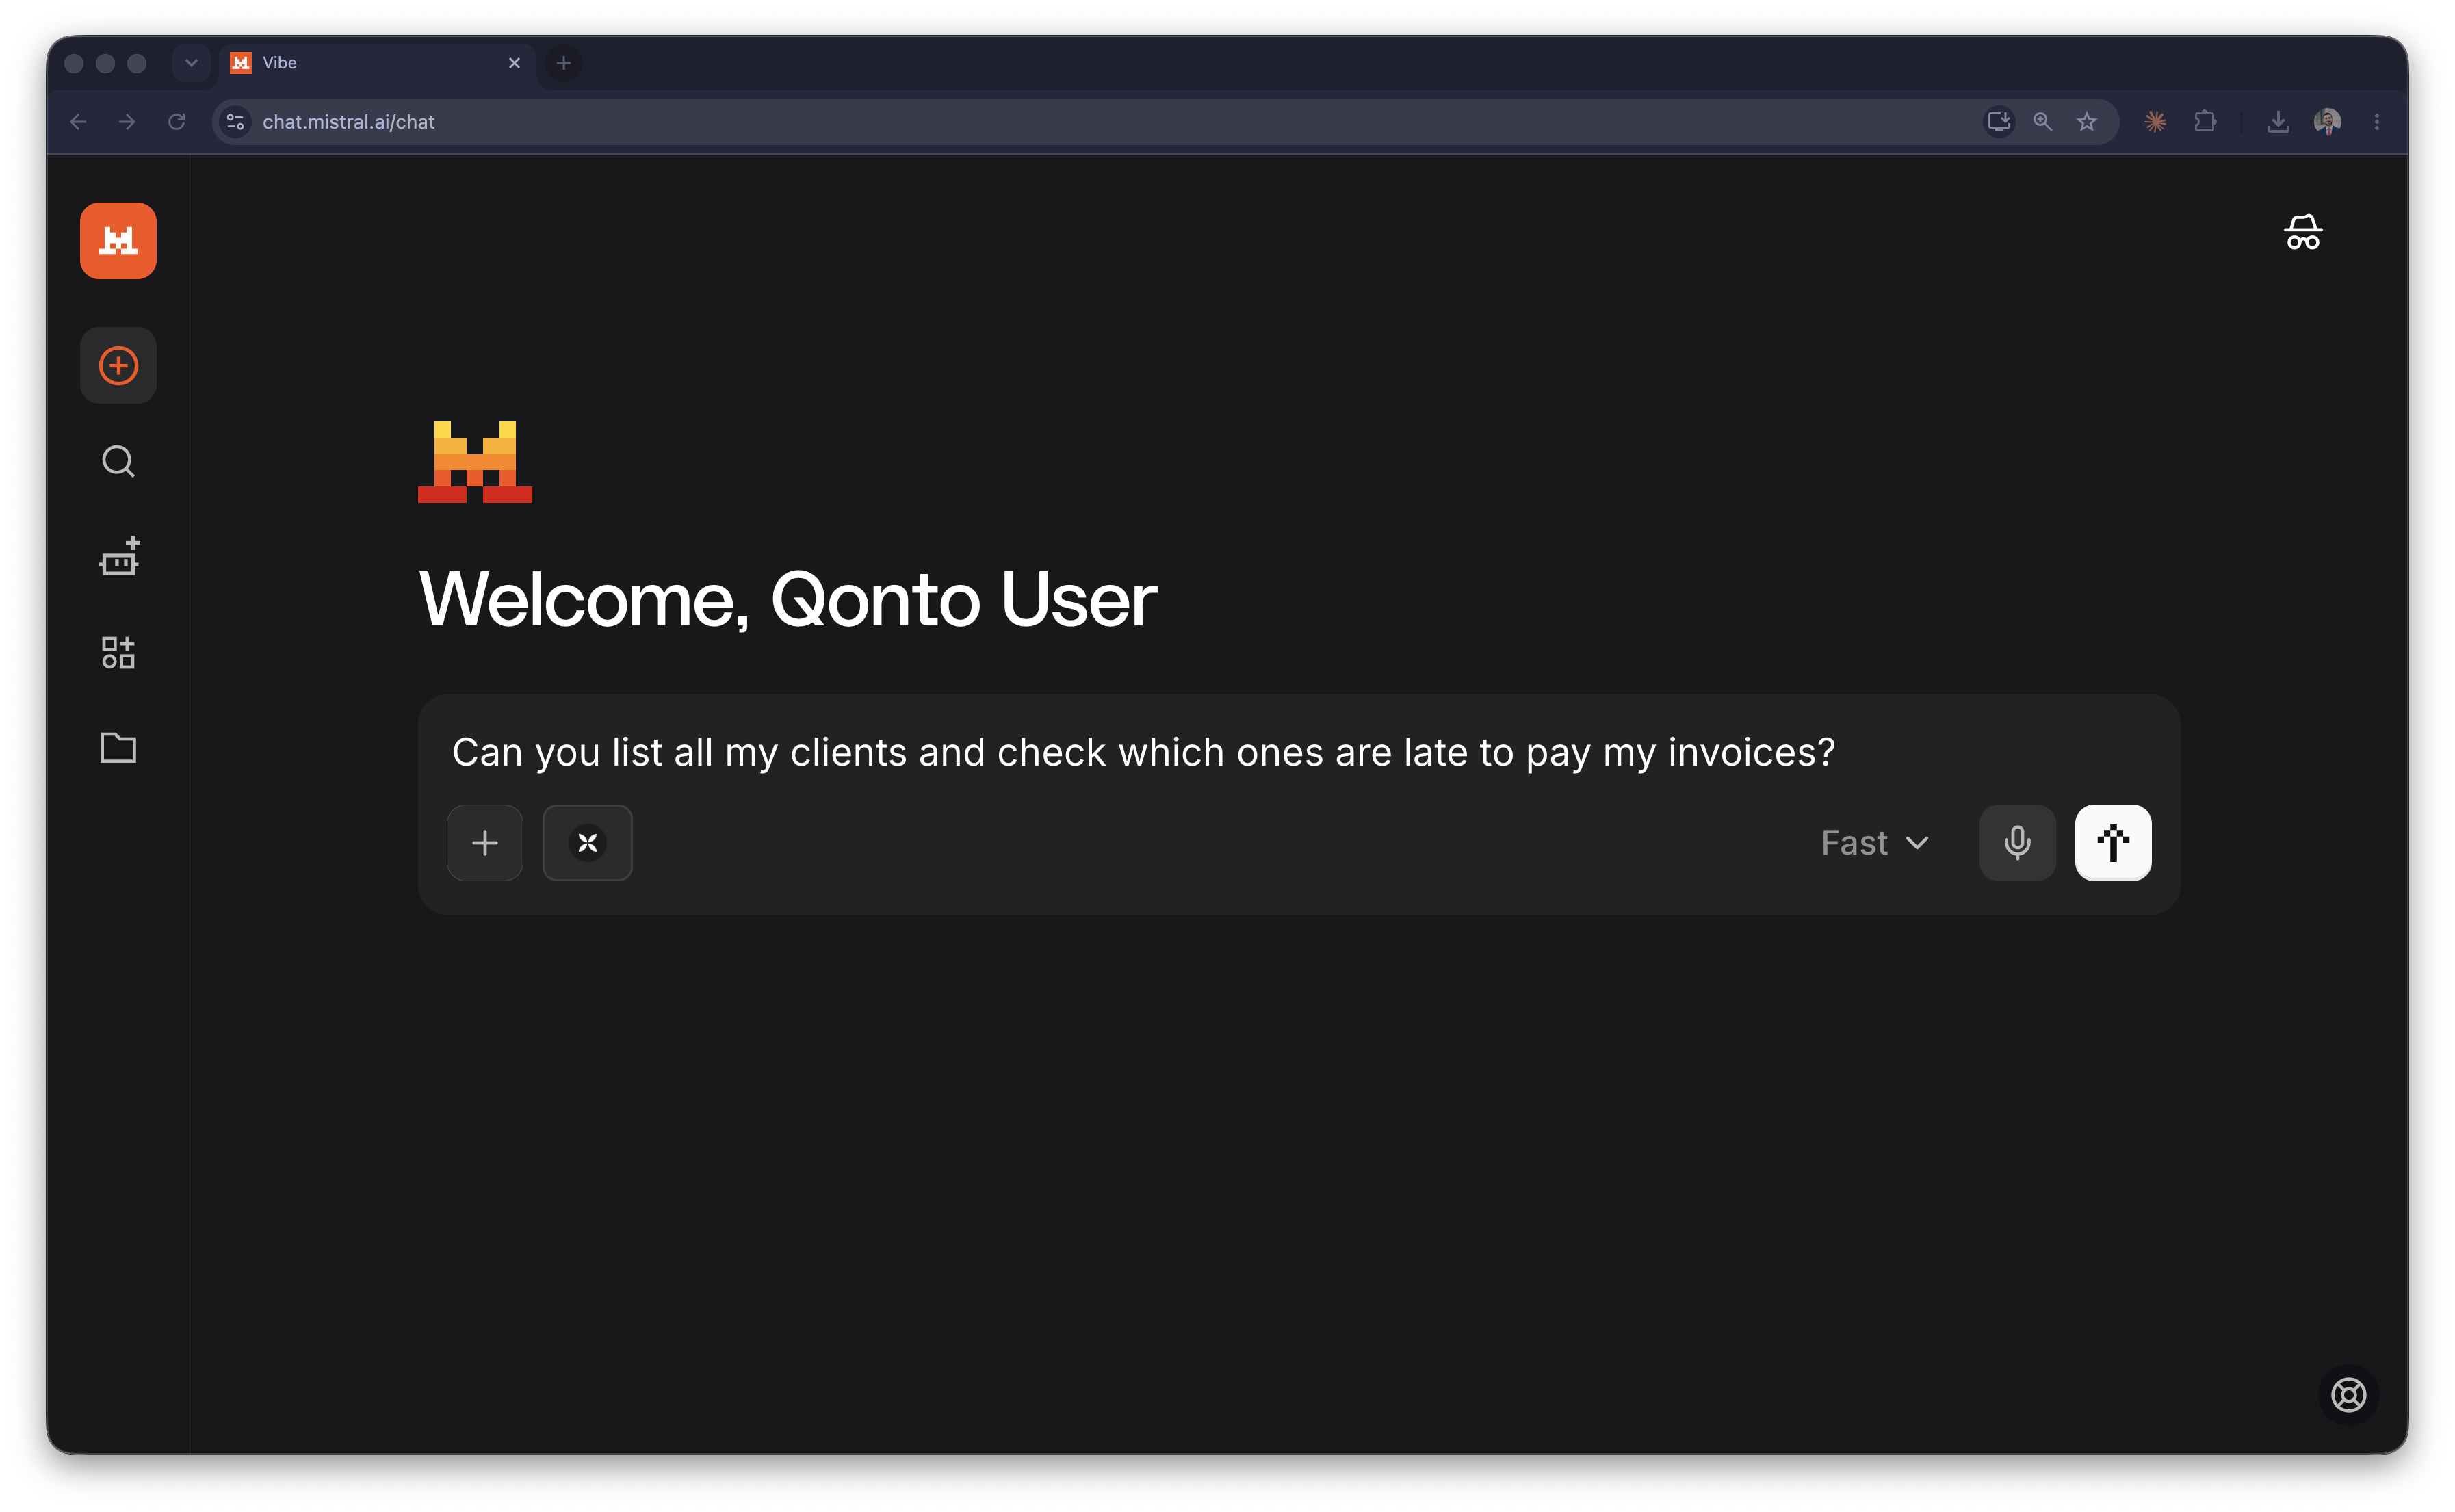This screenshot has height=1512, width=2455.
Task: Open the Extensions puzzle piece menu
Action: click(2205, 122)
